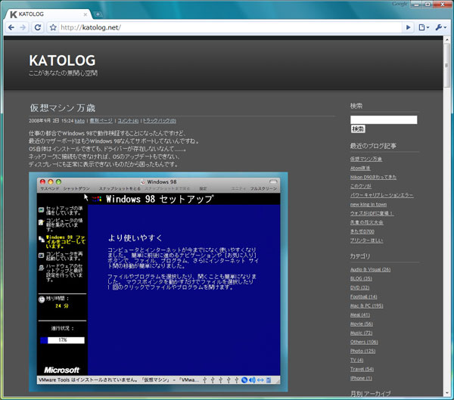Image resolution: width=454 pixels, height=400 pixels.
Task: Reload the katolog.net page
Action: 38,27
